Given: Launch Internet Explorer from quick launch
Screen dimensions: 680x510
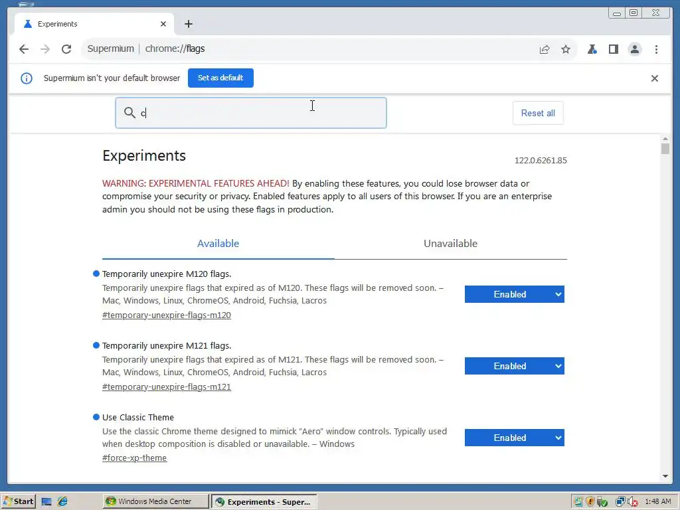Looking at the screenshot, I should [63, 502].
